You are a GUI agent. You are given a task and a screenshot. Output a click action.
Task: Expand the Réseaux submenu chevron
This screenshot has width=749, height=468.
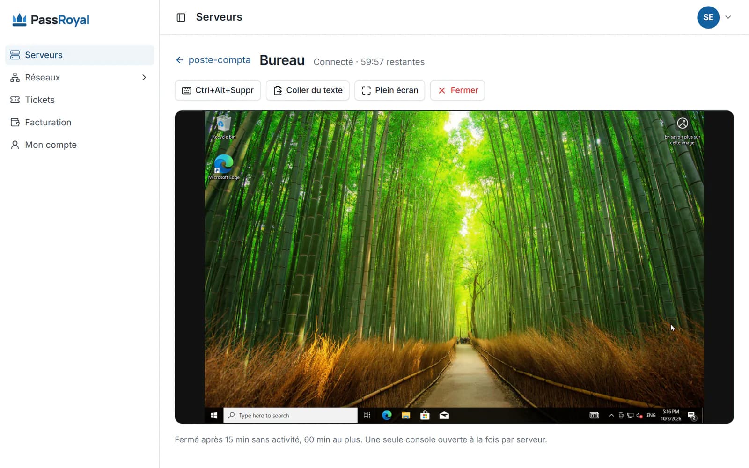point(144,77)
